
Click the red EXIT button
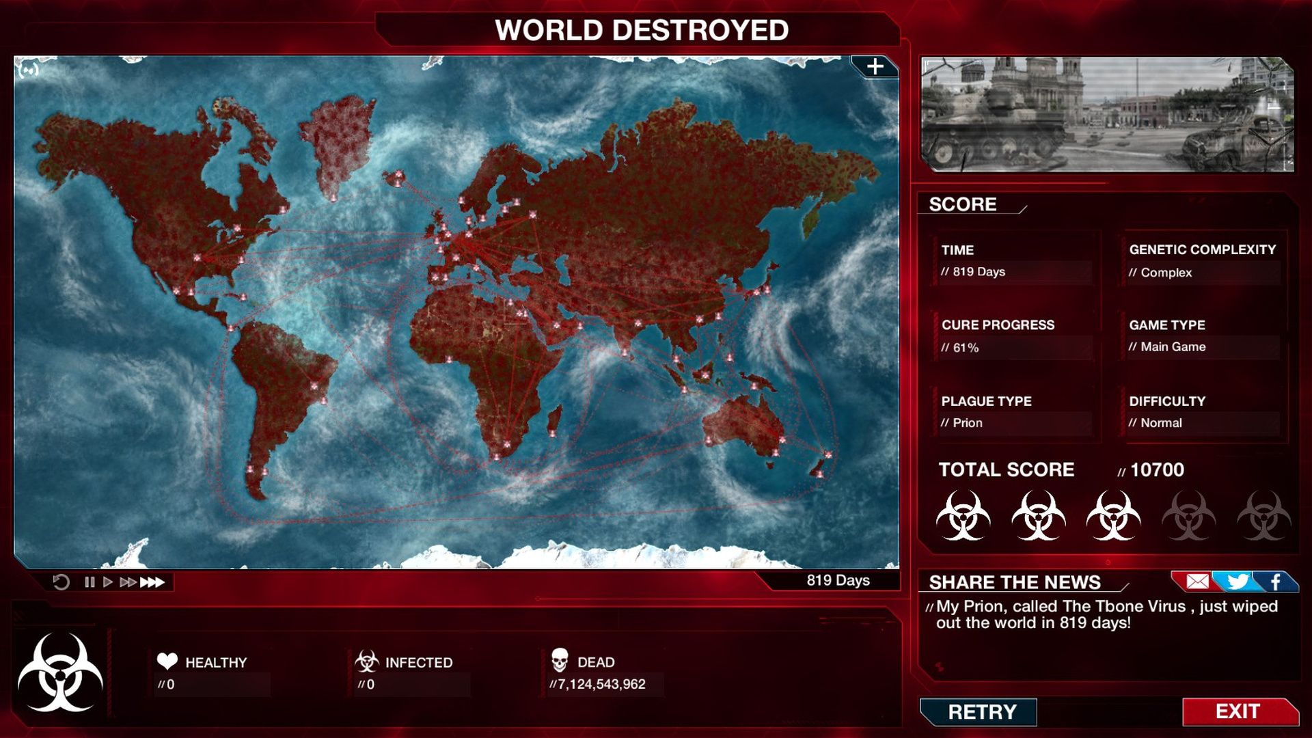[1240, 711]
